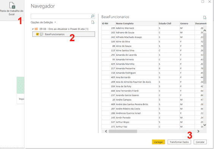
Task: Click the refresh file icon beside Opções de Exibição
Action: pos(93,22)
